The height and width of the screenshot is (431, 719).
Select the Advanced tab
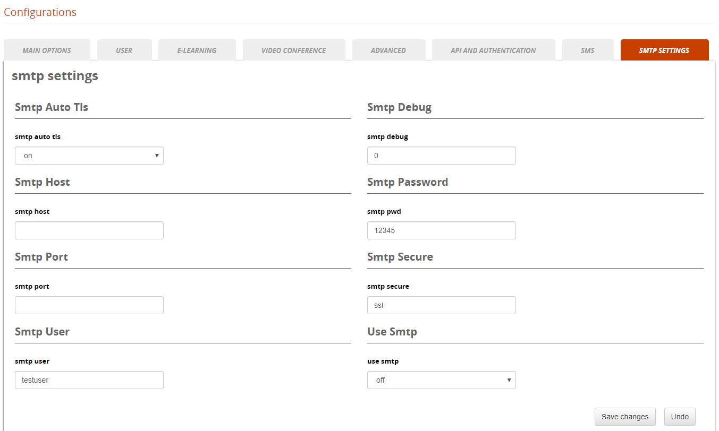[388, 50]
